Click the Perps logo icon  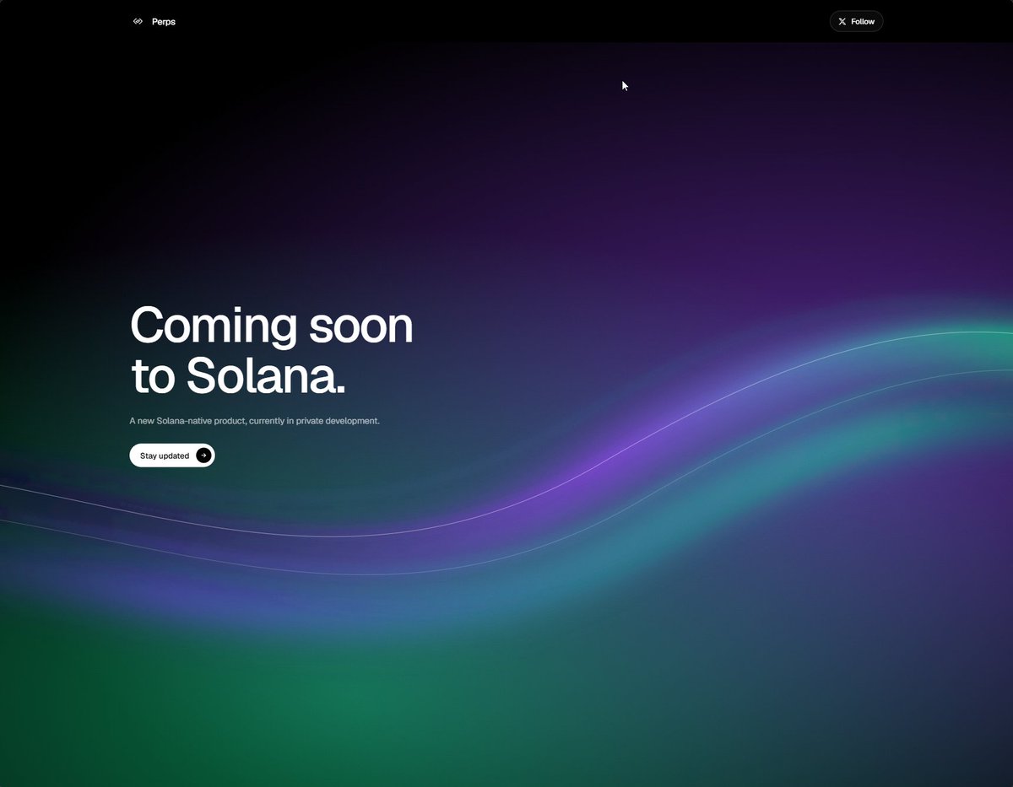[138, 21]
